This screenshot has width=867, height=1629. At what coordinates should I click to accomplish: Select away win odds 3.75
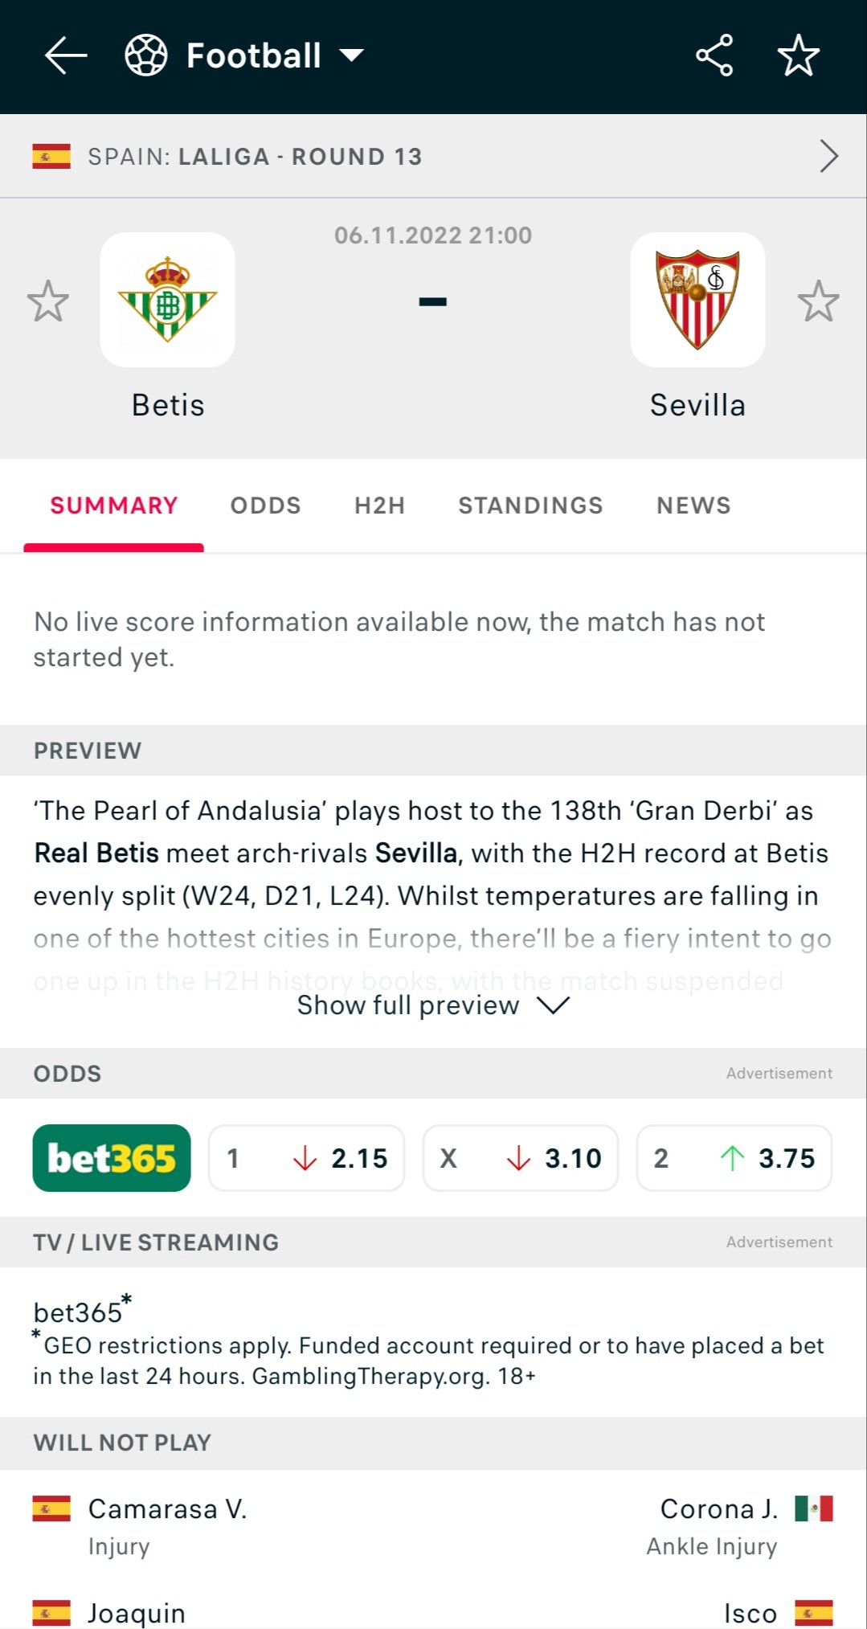tap(734, 1158)
